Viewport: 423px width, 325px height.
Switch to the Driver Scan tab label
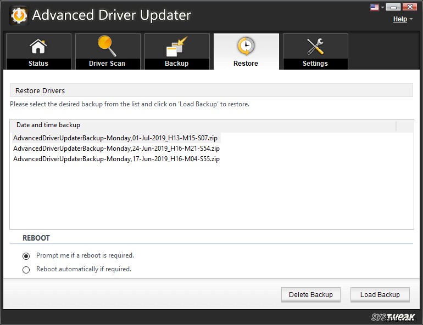(x=107, y=64)
